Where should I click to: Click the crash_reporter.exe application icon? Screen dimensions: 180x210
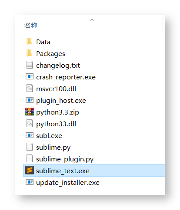coord(30,77)
